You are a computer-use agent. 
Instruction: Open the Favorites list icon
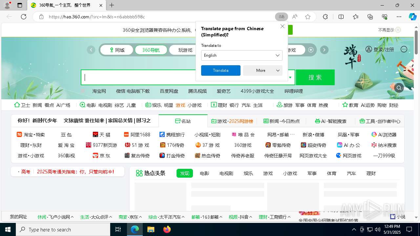356,17
